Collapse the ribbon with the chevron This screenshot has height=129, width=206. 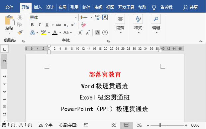click(x=201, y=41)
